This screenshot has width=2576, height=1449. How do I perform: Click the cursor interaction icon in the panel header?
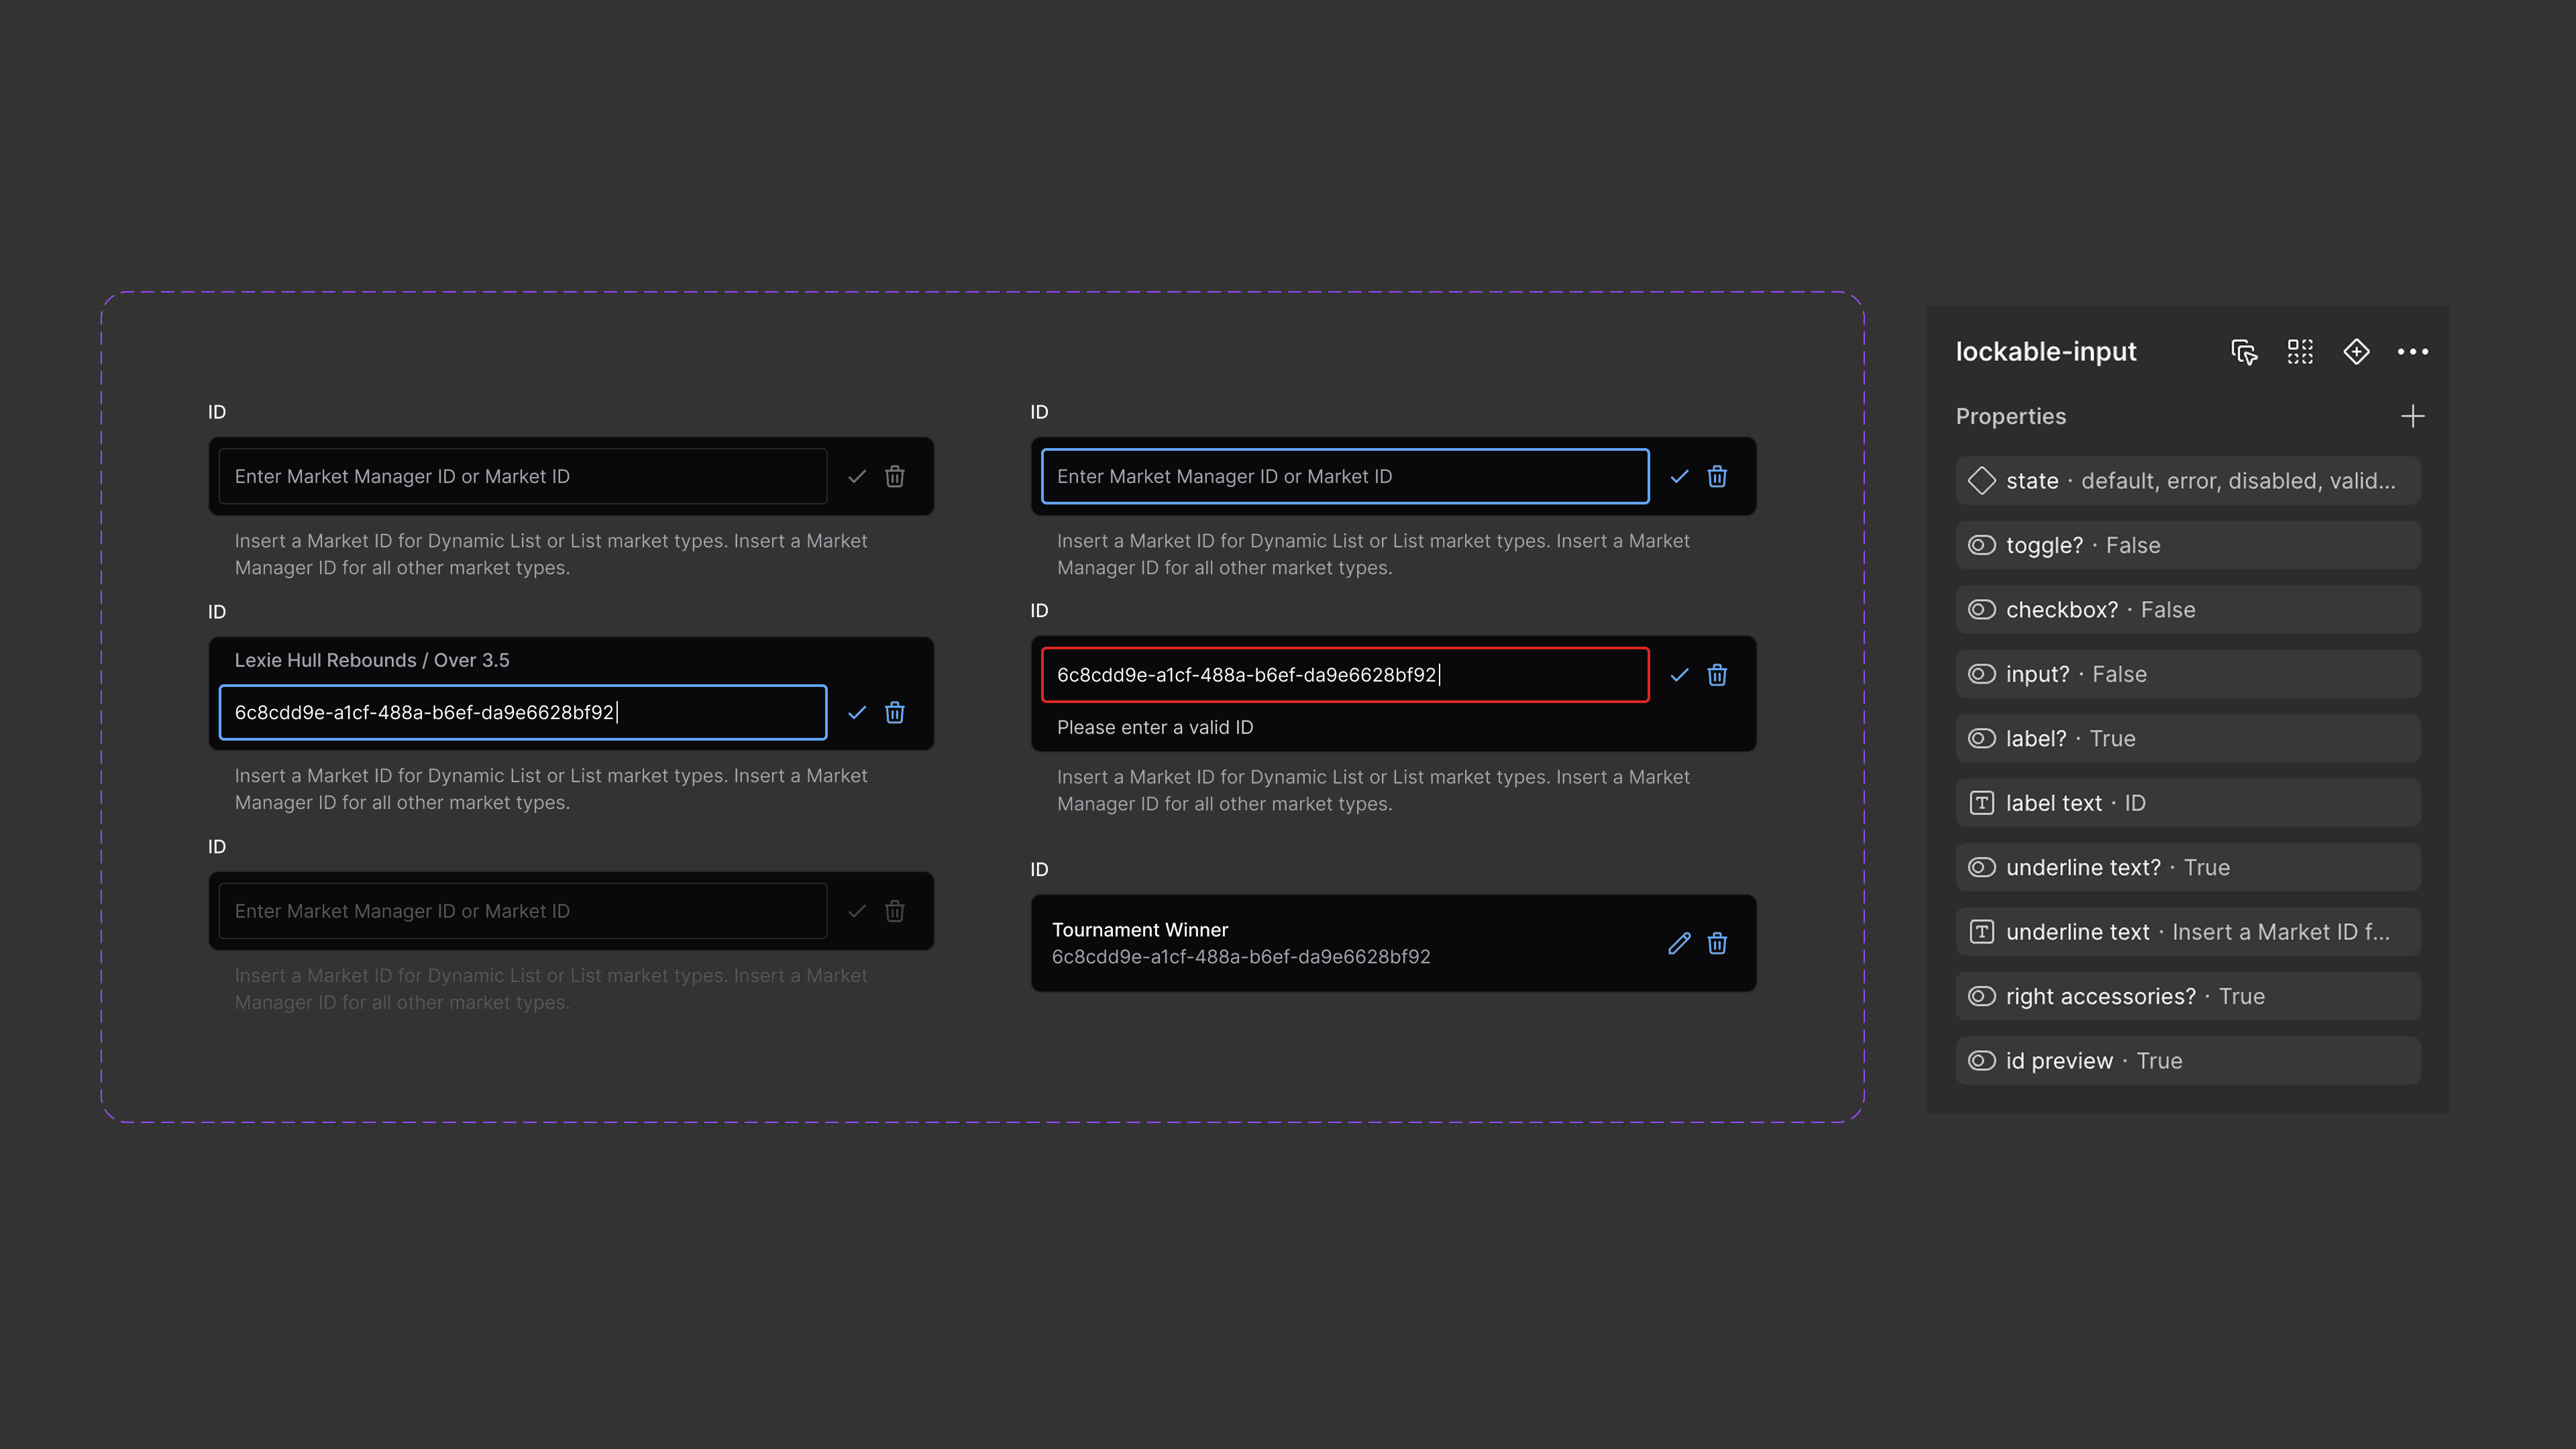click(2244, 352)
